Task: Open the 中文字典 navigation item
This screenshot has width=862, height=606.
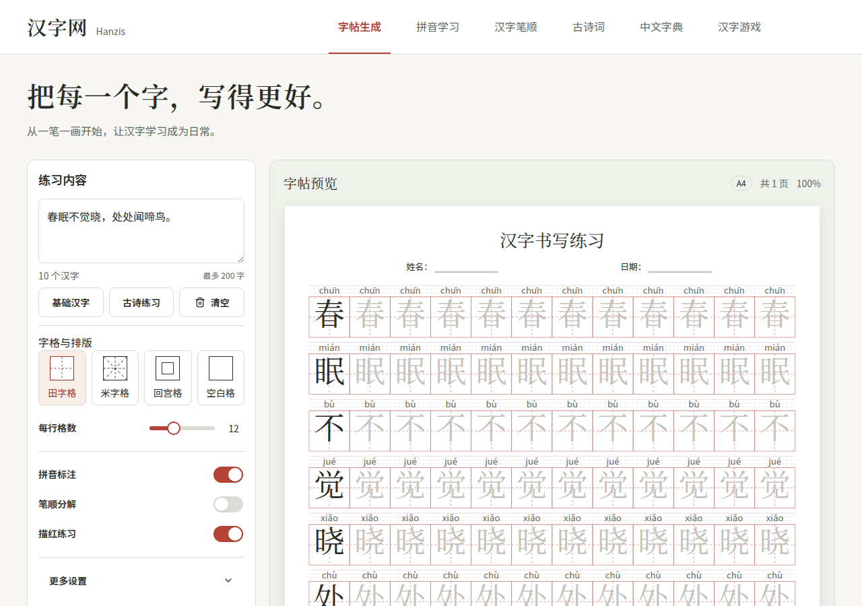Action: [661, 27]
